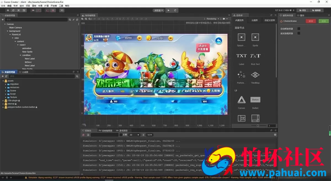The image size is (331, 181).
Task: Collapse the room1 node
Action: pyautogui.click(x=18, y=45)
